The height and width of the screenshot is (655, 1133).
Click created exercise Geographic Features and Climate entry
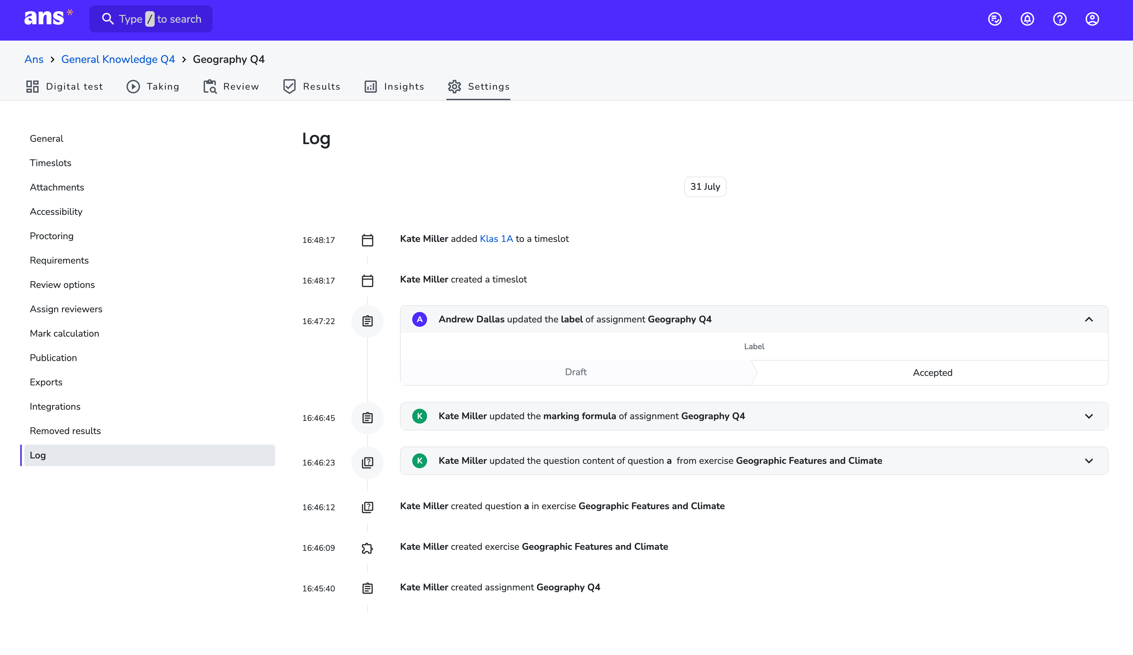534,547
